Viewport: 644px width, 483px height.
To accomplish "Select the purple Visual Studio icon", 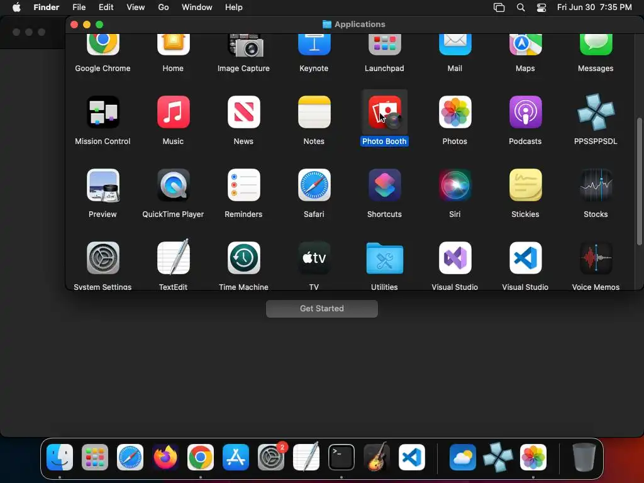I will pos(455,258).
